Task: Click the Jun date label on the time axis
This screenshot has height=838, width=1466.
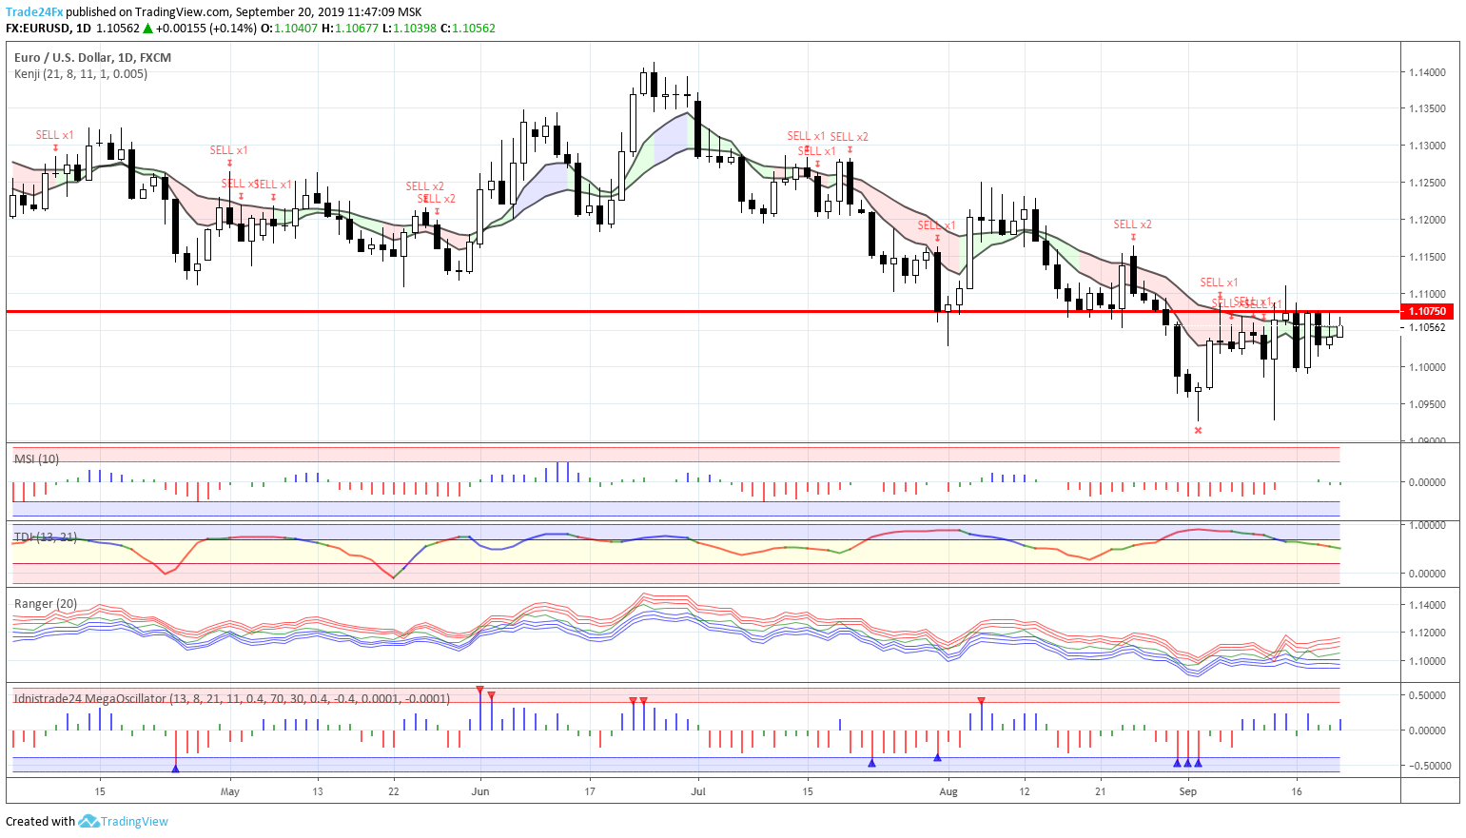Action: click(480, 790)
